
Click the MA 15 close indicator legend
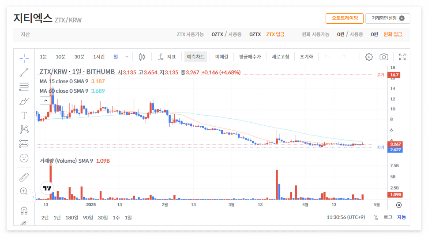(64, 81)
